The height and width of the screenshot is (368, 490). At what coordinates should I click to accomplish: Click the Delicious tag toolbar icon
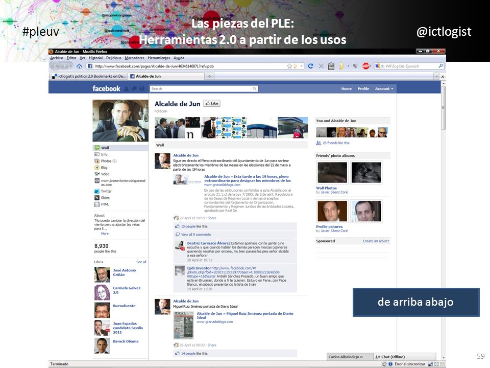331,66
